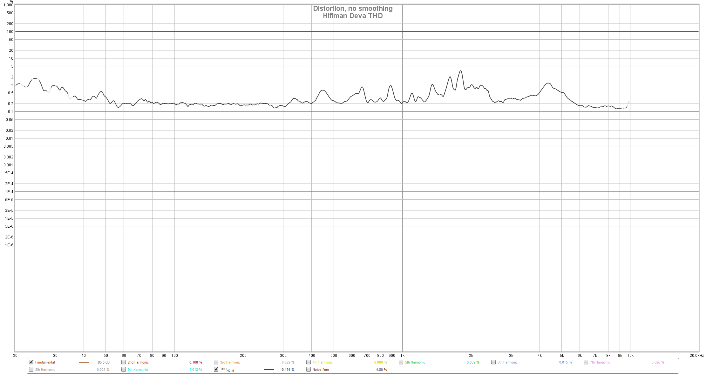Click the 6th Harmonic value 0.015 %
This screenshot has width=706, height=374.
point(566,362)
